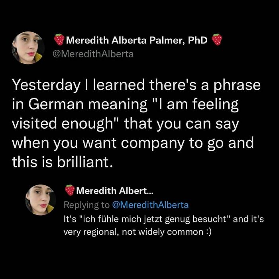Click strawberry emoji before Meredith Alberta Palmer name
Screen dimensions: 279x279
[x=59, y=39]
